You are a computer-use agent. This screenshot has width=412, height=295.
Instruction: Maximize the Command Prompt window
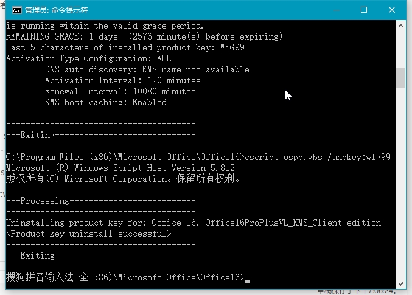pos(364,10)
